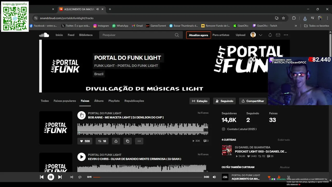
Task: Open browser media control icon
Action: (313, 18)
